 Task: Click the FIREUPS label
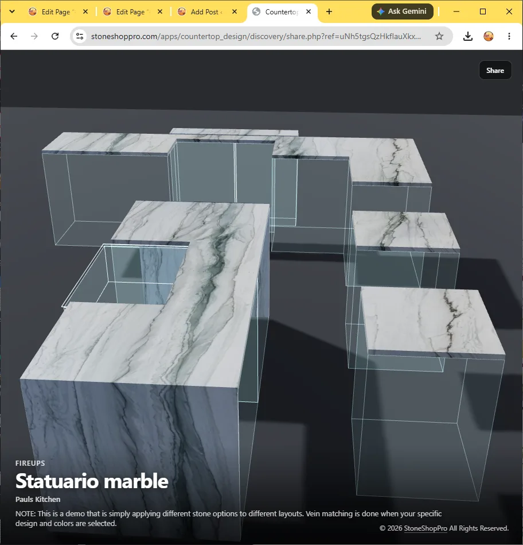point(30,463)
